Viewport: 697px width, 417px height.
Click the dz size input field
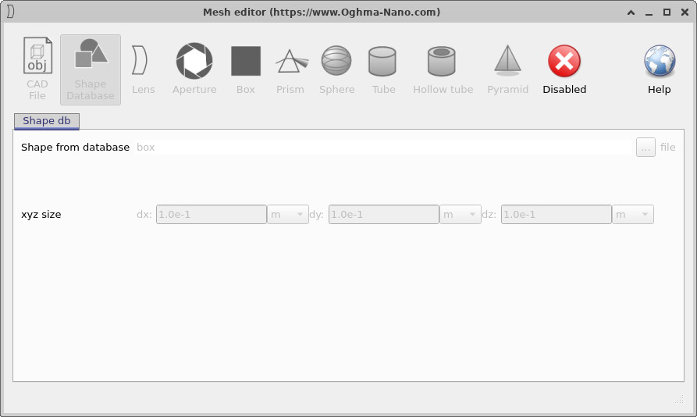pos(556,214)
